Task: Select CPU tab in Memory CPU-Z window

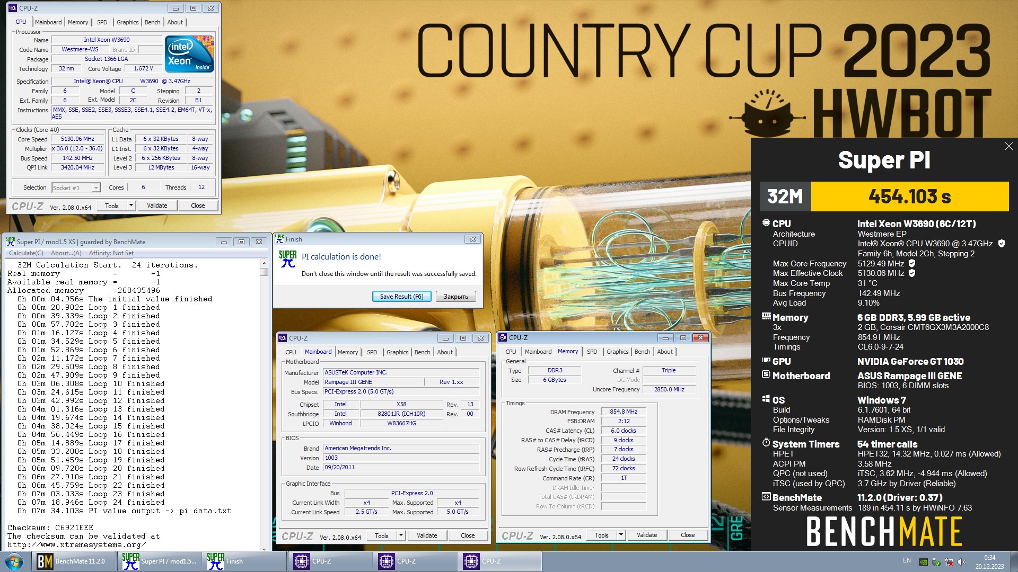Action: (x=511, y=352)
